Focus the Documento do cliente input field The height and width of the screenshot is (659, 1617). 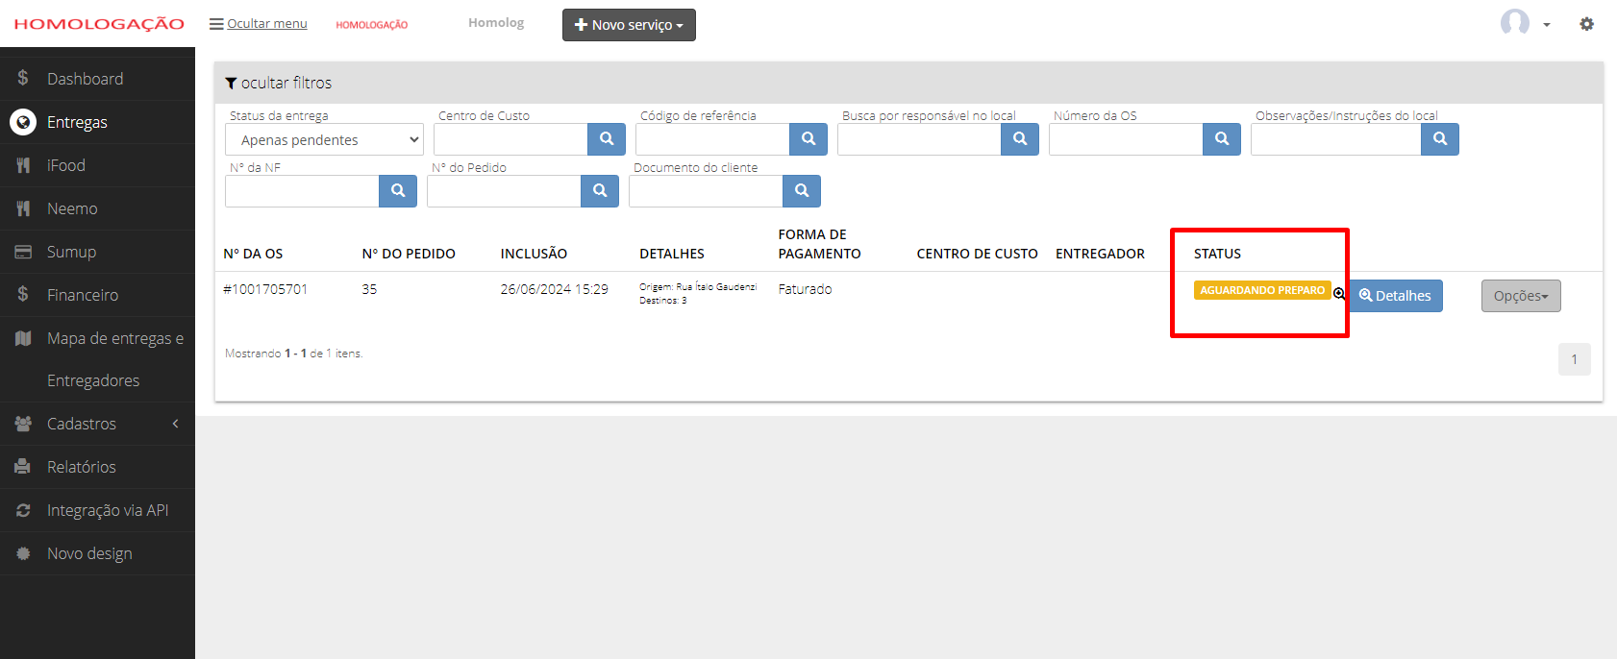coord(706,191)
